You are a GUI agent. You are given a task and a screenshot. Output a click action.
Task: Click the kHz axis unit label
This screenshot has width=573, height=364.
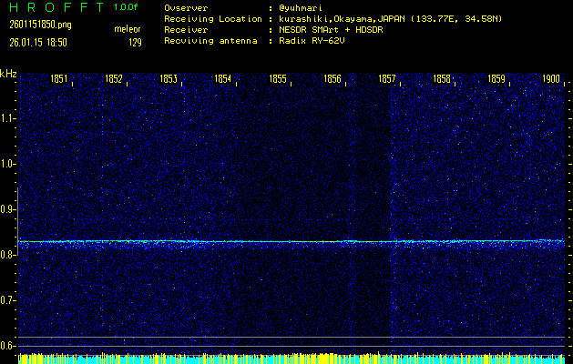pos(8,73)
